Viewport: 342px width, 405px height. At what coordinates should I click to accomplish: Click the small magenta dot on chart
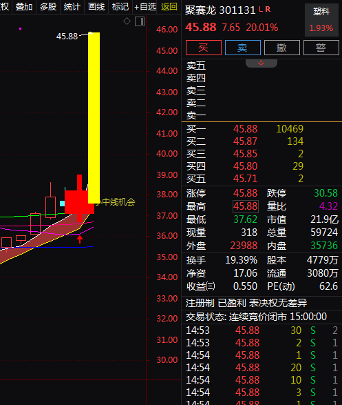tap(21, 29)
